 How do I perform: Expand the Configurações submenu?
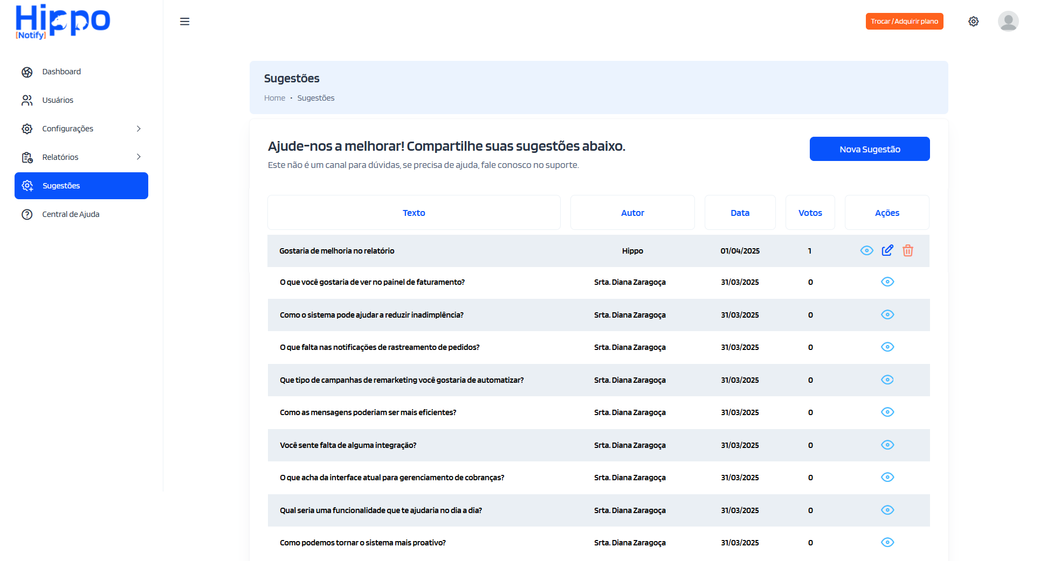point(139,129)
